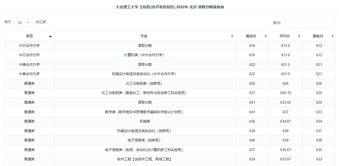Click 录取分数 in first 中美合作办学 row
This screenshot has width=339, height=166.
145,65
